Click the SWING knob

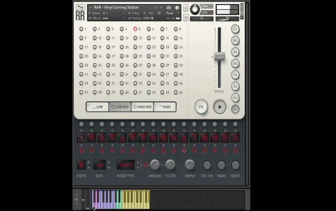190,165
